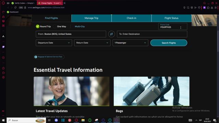Screen dimensions: 219x123
Task: Open the workspaces icon beside tabs
Action: pos(8,3)
